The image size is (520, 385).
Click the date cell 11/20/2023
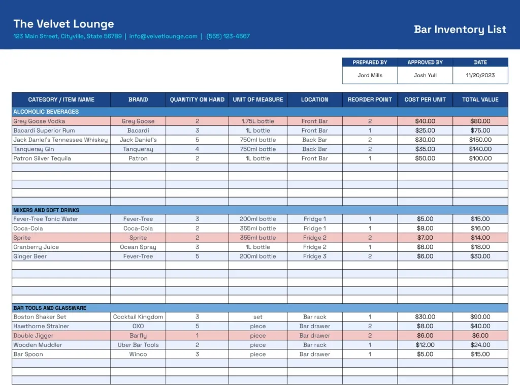[480, 75]
